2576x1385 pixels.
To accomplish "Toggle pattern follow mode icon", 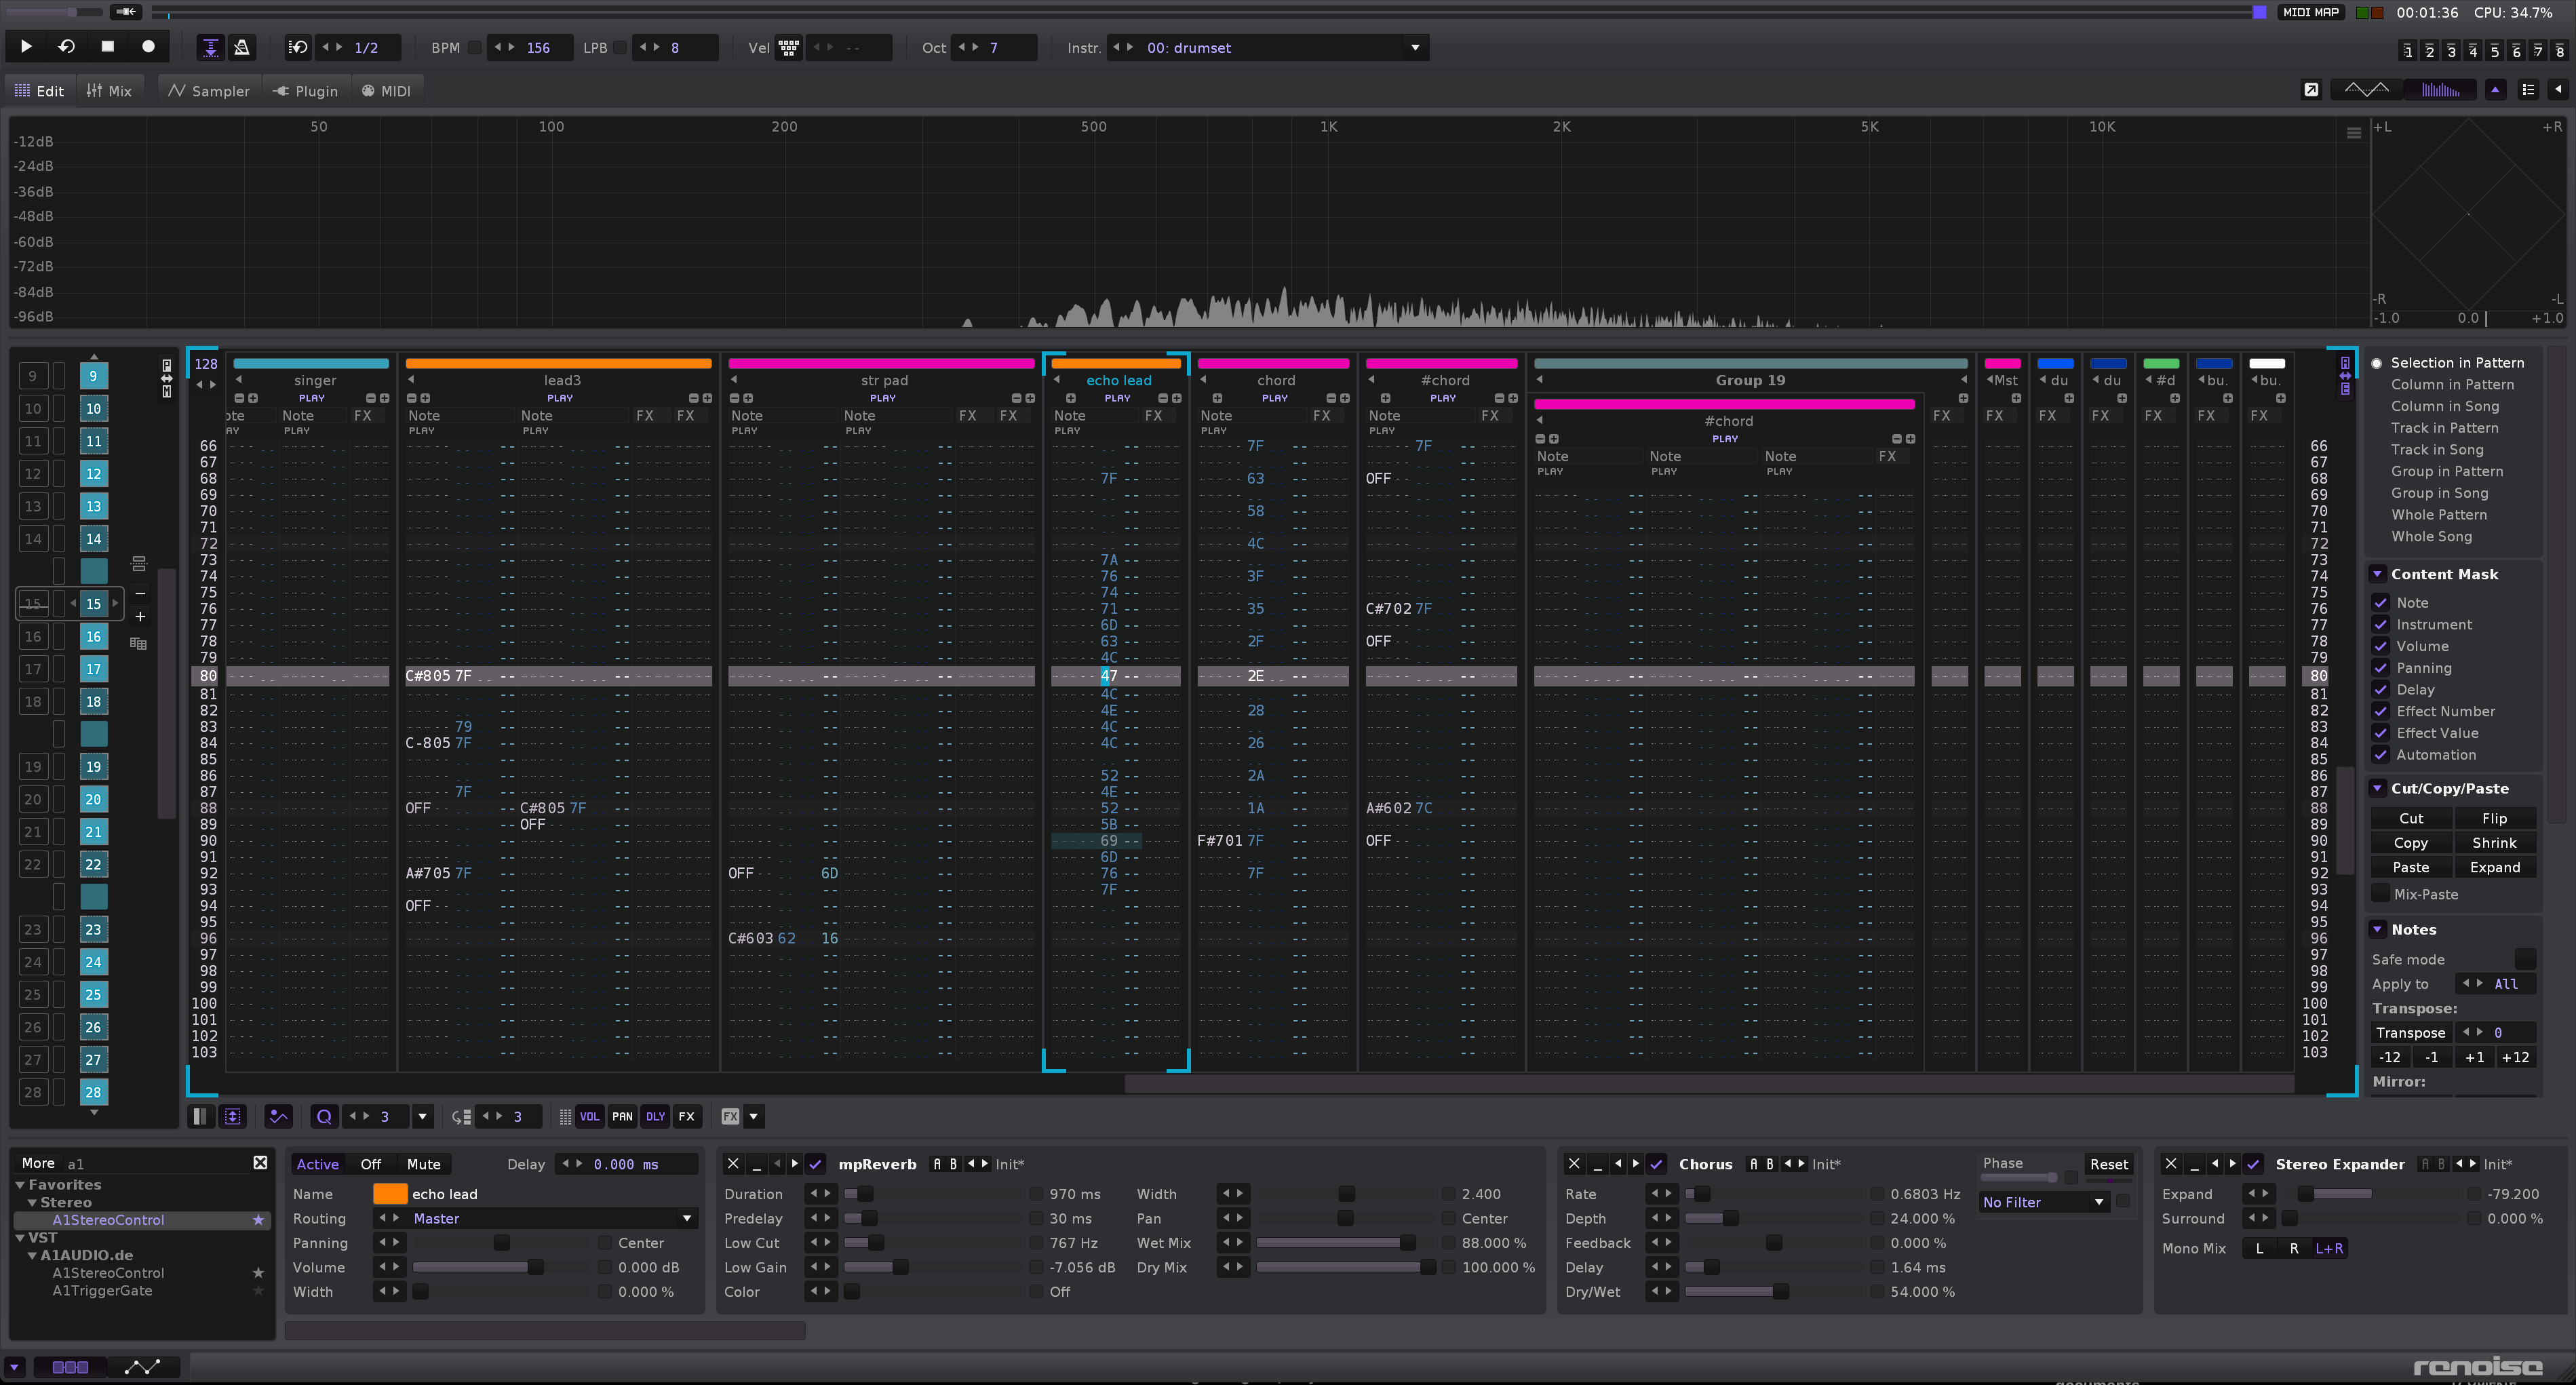I will (210, 47).
